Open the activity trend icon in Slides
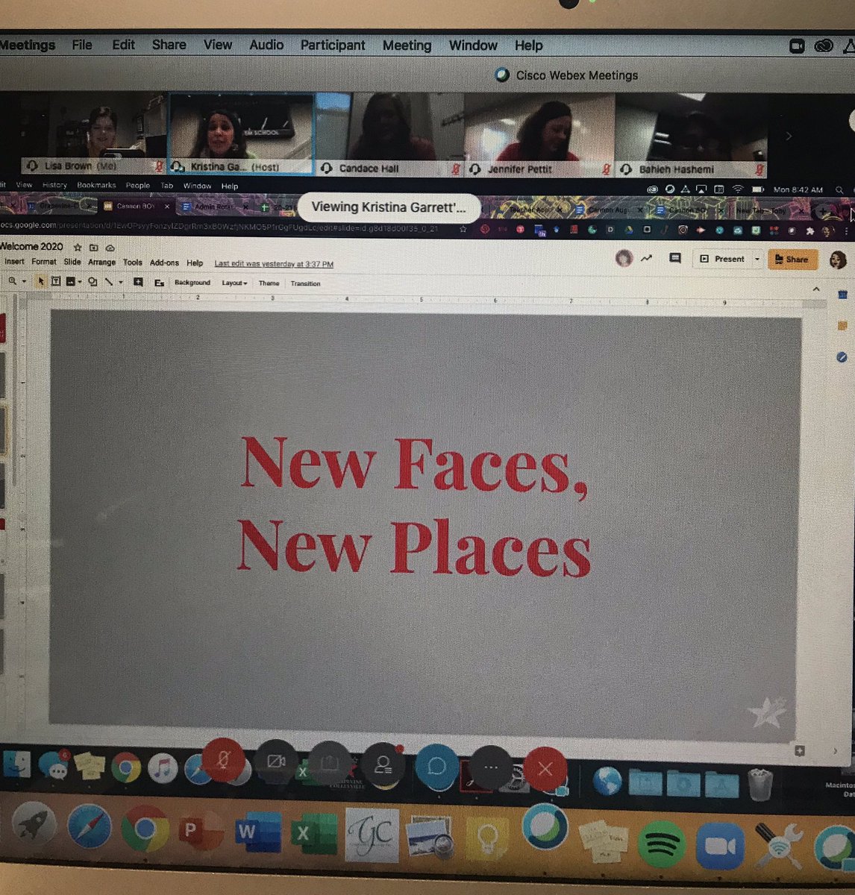Viewport: 855px width, 895px height. [x=646, y=258]
